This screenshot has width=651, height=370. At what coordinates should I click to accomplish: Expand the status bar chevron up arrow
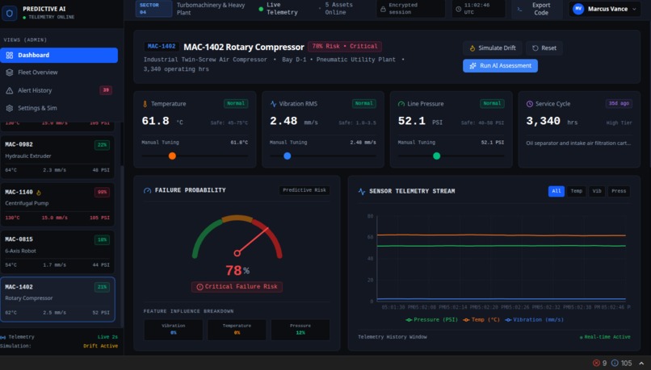point(641,364)
